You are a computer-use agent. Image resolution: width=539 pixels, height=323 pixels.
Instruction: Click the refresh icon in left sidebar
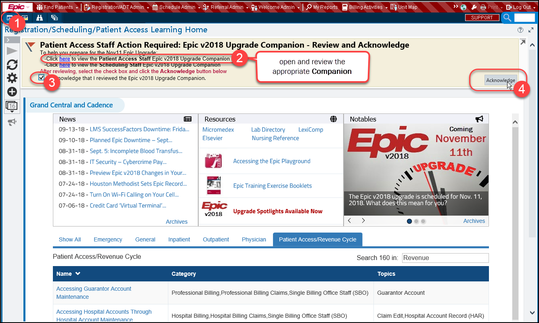(x=12, y=65)
